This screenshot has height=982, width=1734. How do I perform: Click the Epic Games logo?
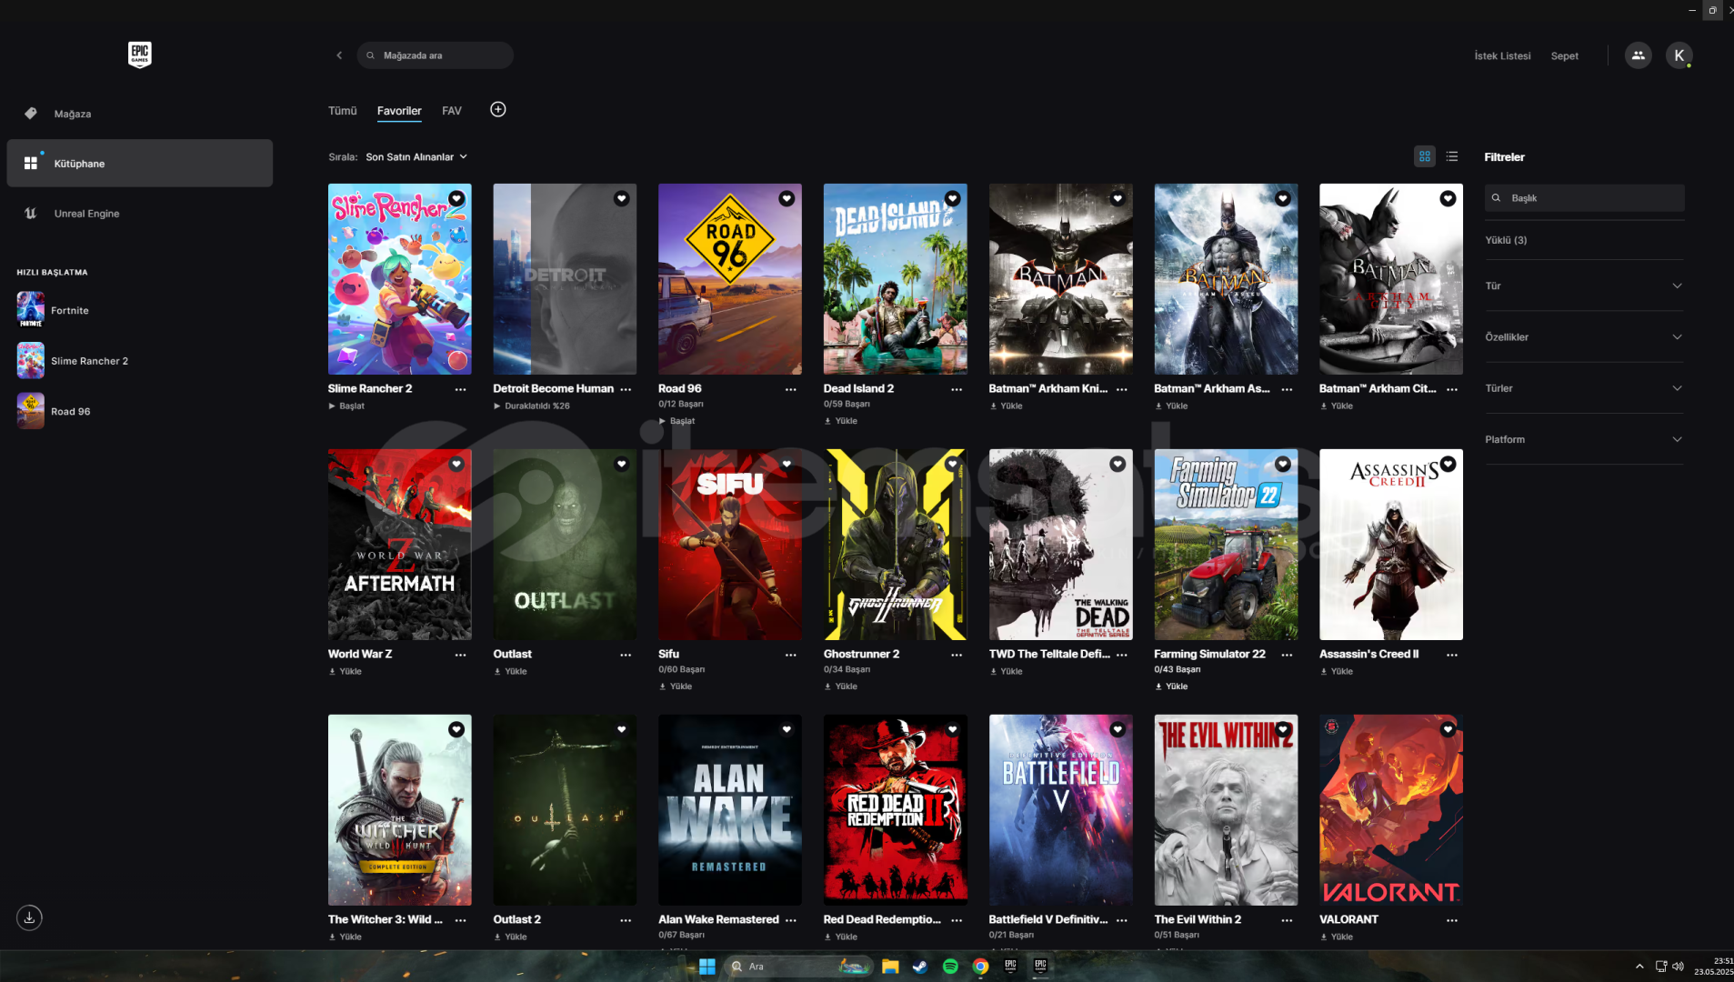[139, 55]
